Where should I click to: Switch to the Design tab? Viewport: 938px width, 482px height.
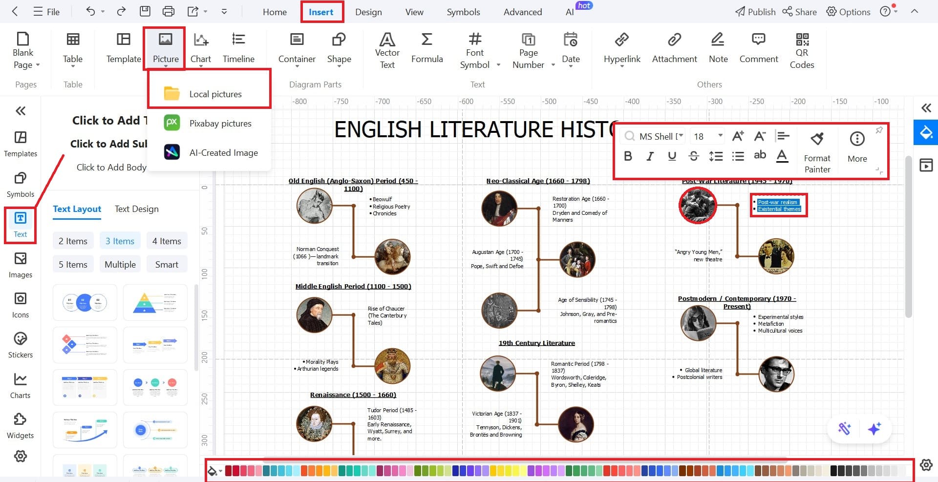tap(368, 12)
